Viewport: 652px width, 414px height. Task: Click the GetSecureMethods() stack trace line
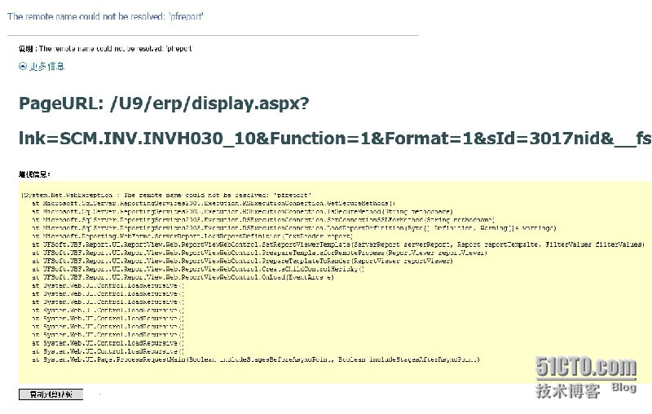(214, 203)
